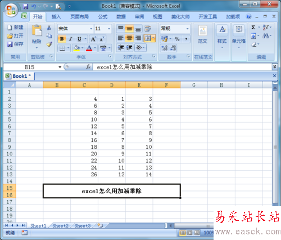Pick the yellow fill color bucket
This screenshot has height=240, width=281.
coord(76,48)
